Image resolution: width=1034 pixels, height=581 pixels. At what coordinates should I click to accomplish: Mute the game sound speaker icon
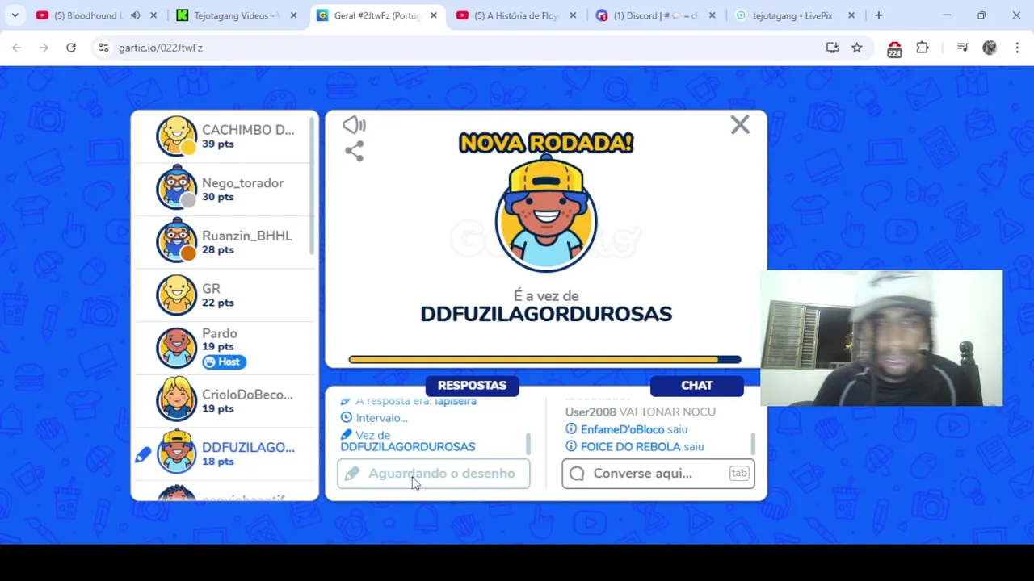coord(354,125)
